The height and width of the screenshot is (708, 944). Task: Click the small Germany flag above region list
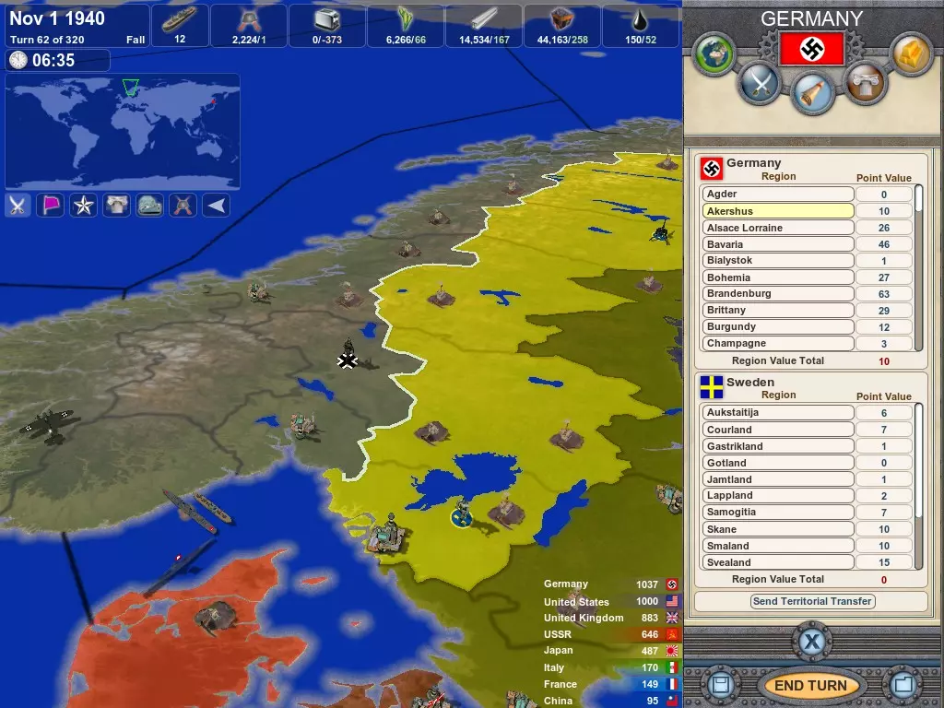tap(712, 170)
